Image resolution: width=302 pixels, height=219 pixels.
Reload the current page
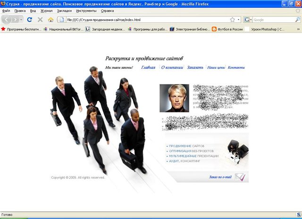29,20
